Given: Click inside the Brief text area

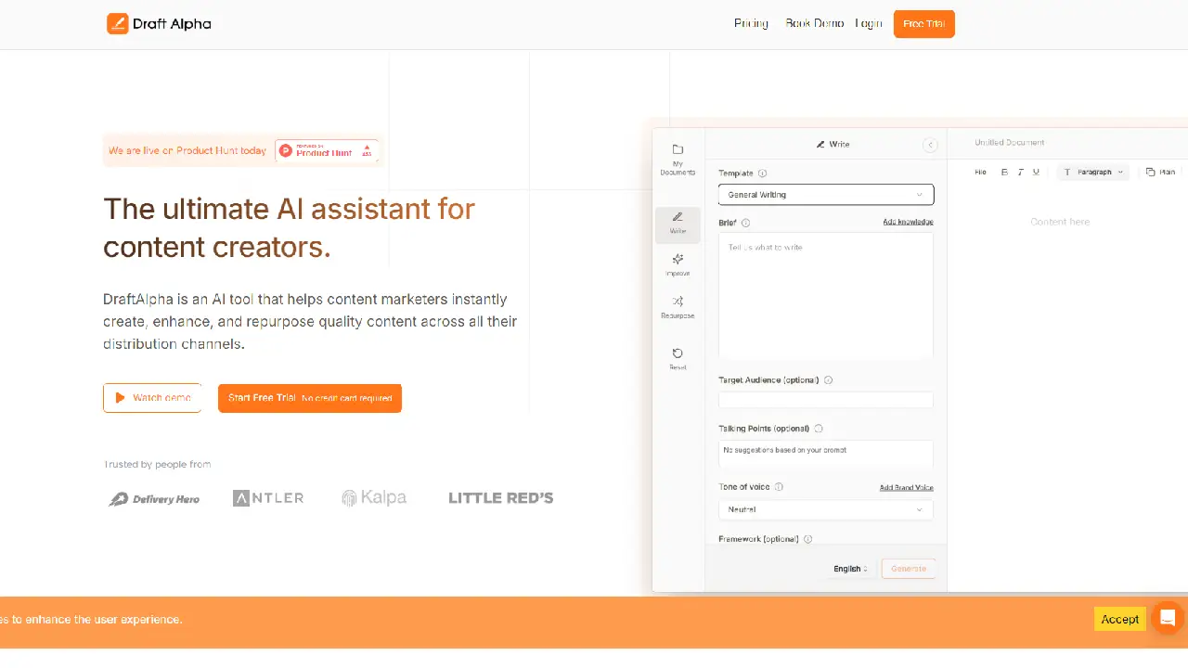Looking at the screenshot, I should tap(824, 295).
